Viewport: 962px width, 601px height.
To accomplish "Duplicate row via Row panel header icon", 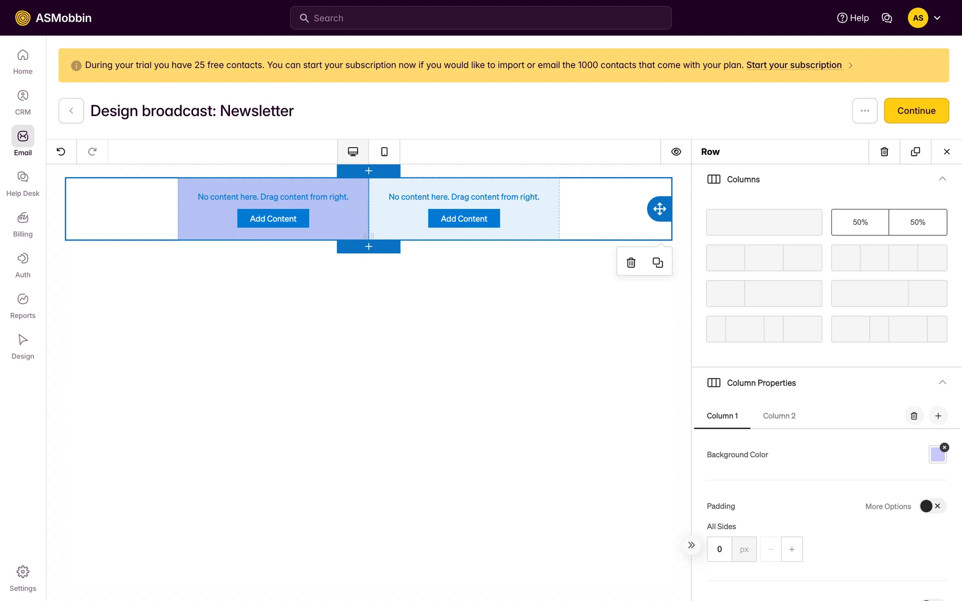I will coord(915,152).
